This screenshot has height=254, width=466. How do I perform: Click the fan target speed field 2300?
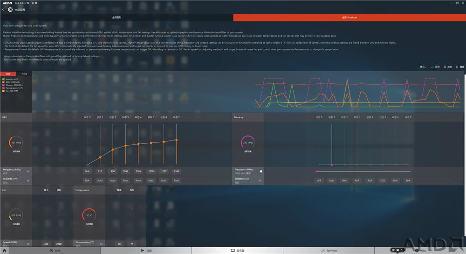pyautogui.click(x=59, y=244)
